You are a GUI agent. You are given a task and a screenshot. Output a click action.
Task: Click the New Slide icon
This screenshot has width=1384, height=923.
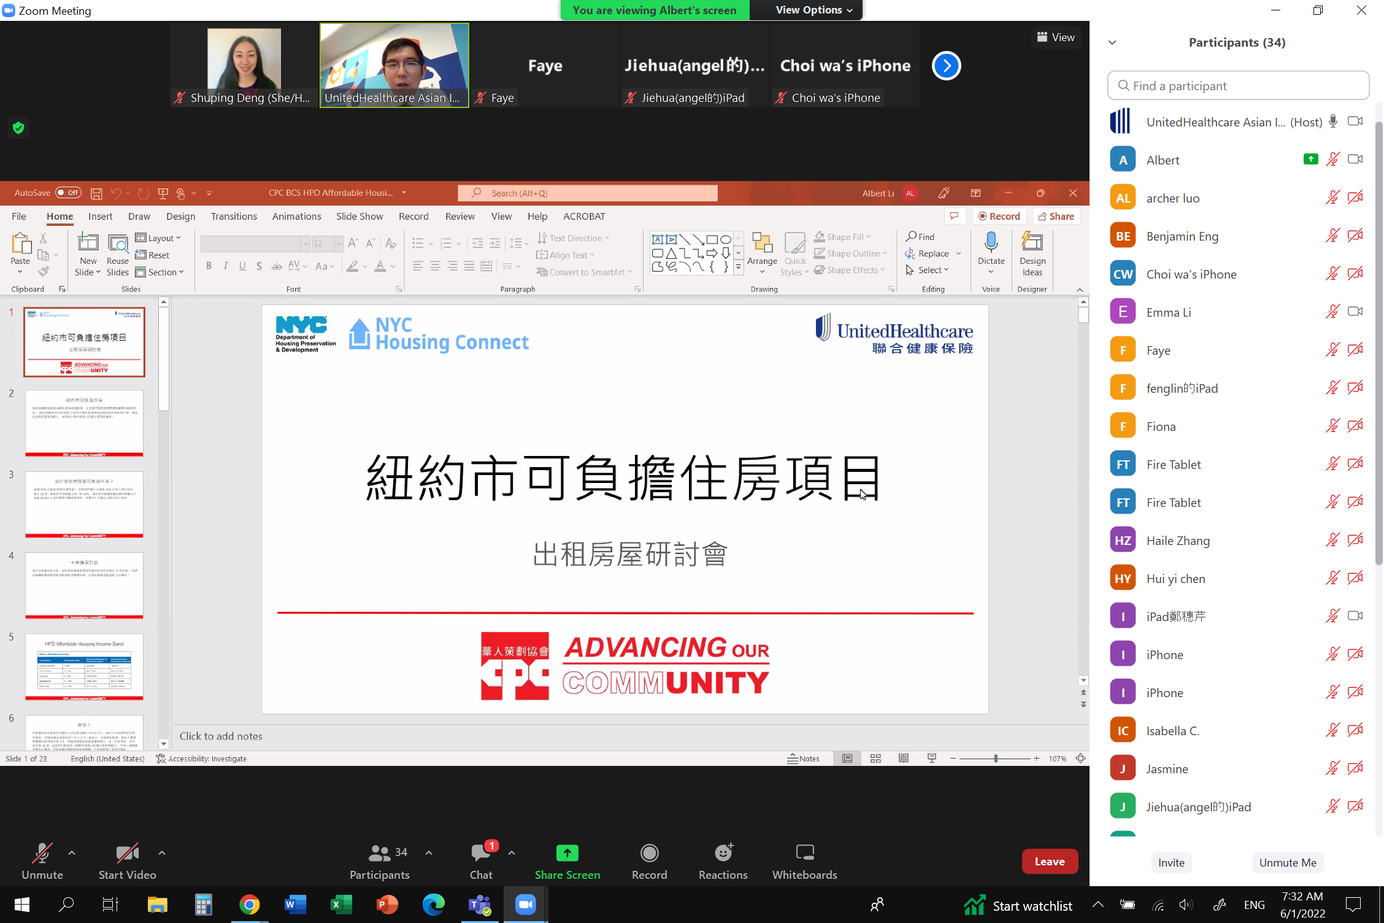pos(88,243)
